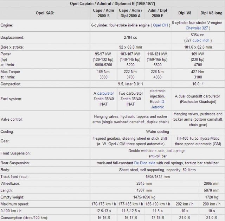Click the 170-175 km / h speed cell
The image size is (225, 221).
[103, 204]
